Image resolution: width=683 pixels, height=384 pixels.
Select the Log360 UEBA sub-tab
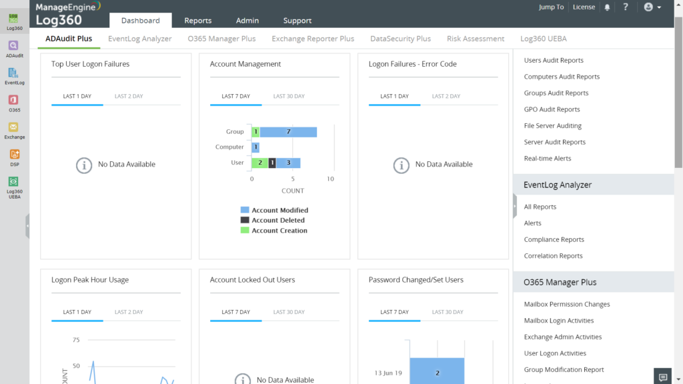pos(543,39)
